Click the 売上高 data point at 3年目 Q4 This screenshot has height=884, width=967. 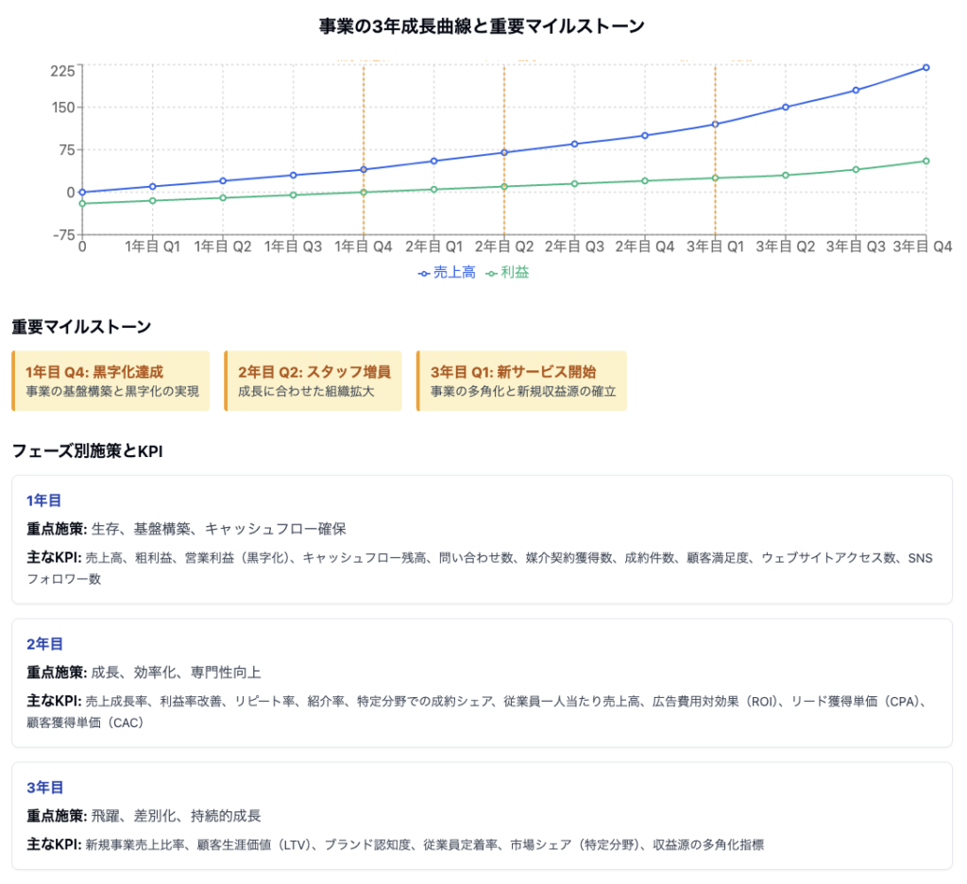(x=925, y=68)
